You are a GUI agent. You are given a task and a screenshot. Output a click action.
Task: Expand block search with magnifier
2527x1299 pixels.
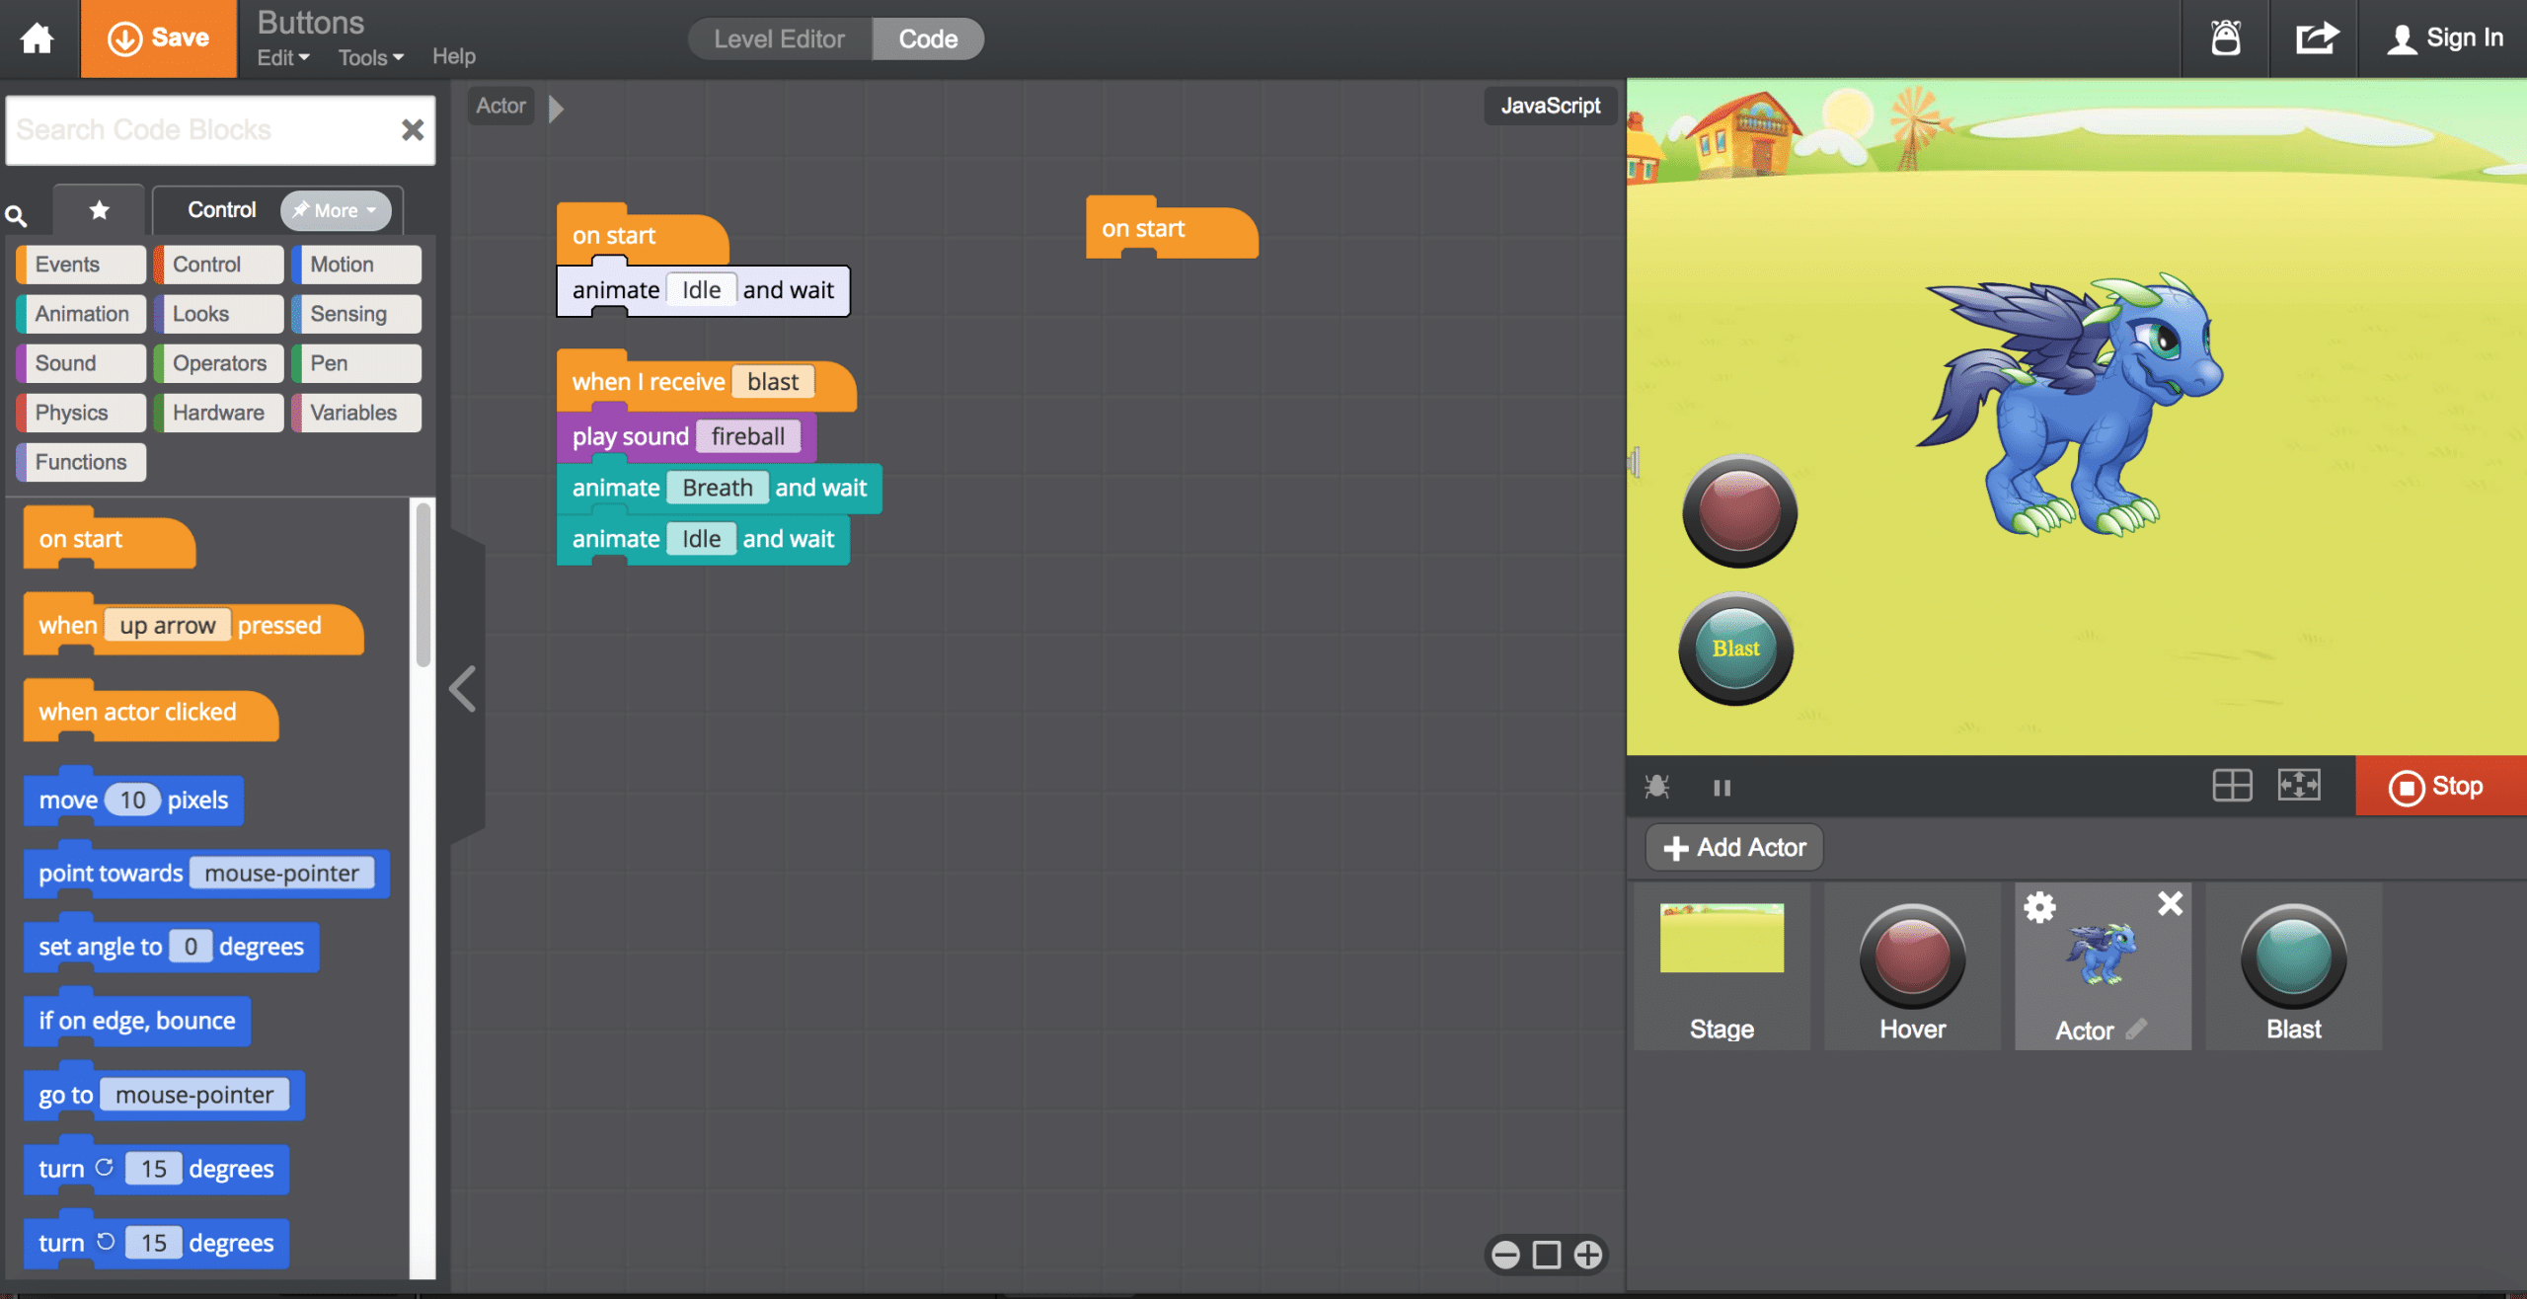(x=17, y=210)
